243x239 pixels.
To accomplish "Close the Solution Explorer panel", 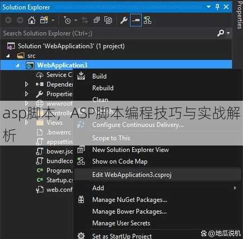I will tap(226, 7).
